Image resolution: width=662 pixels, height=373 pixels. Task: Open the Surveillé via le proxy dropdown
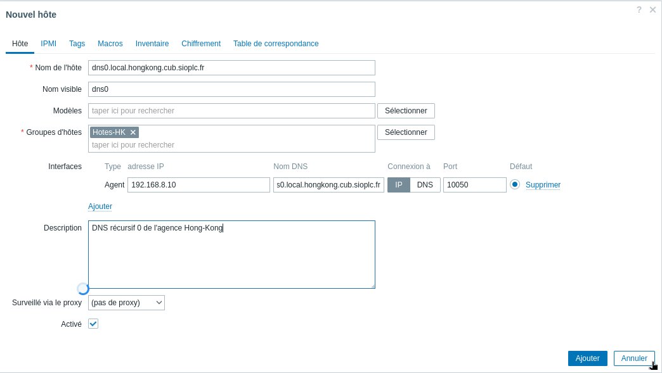point(126,303)
